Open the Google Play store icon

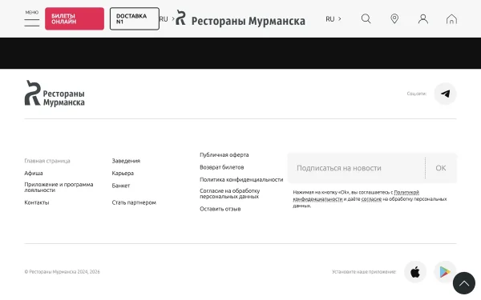click(x=444, y=271)
